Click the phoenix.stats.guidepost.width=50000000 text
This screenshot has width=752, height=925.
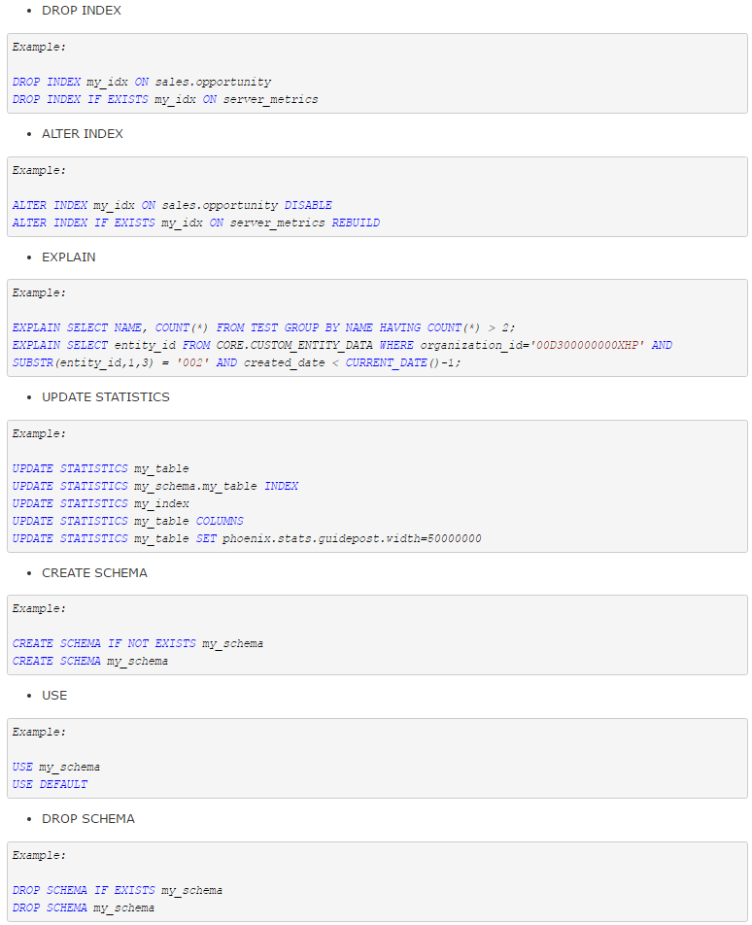[352, 538]
